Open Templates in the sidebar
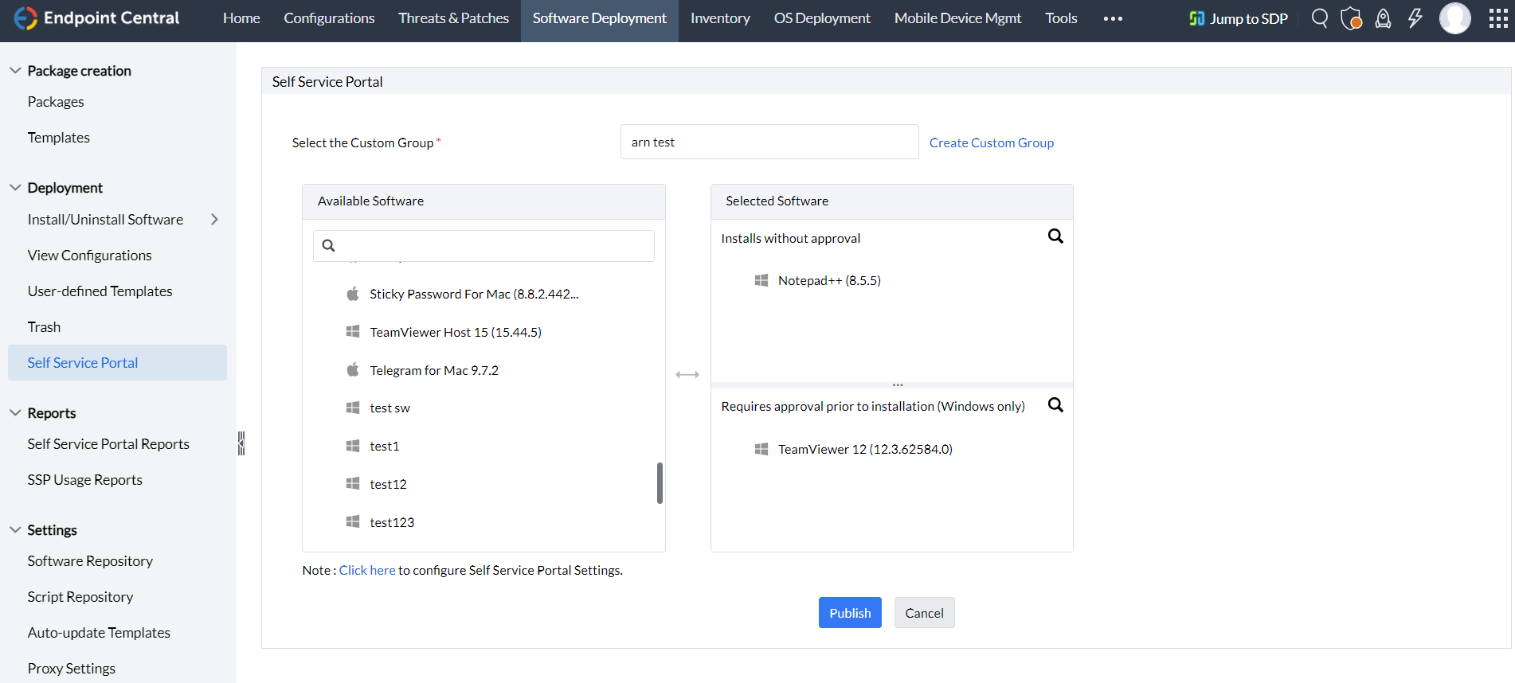 click(x=59, y=138)
